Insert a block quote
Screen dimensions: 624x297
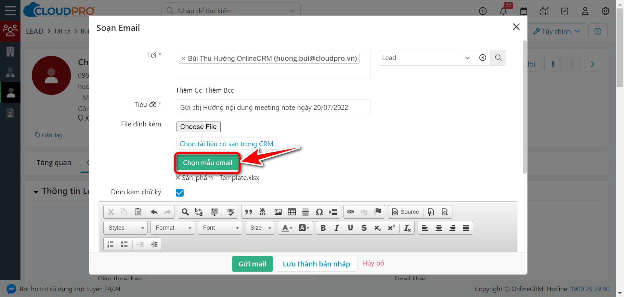(249, 212)
